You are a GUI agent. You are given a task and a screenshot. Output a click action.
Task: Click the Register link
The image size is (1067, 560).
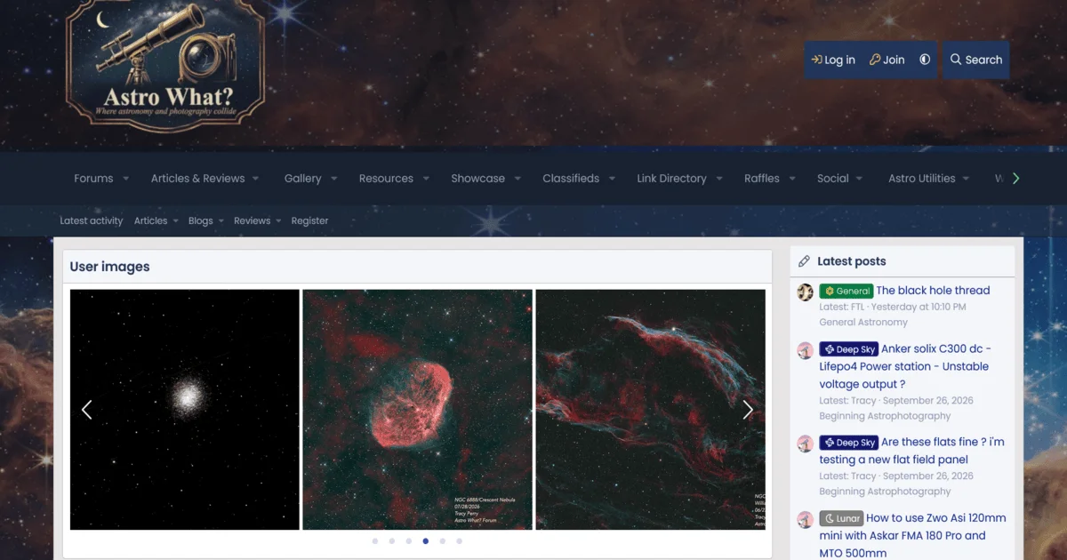tap(309, 220)
